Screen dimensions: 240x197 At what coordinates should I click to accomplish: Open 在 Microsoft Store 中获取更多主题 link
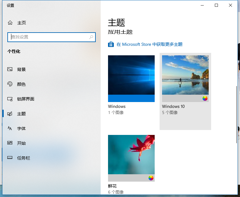coord(149,44)
